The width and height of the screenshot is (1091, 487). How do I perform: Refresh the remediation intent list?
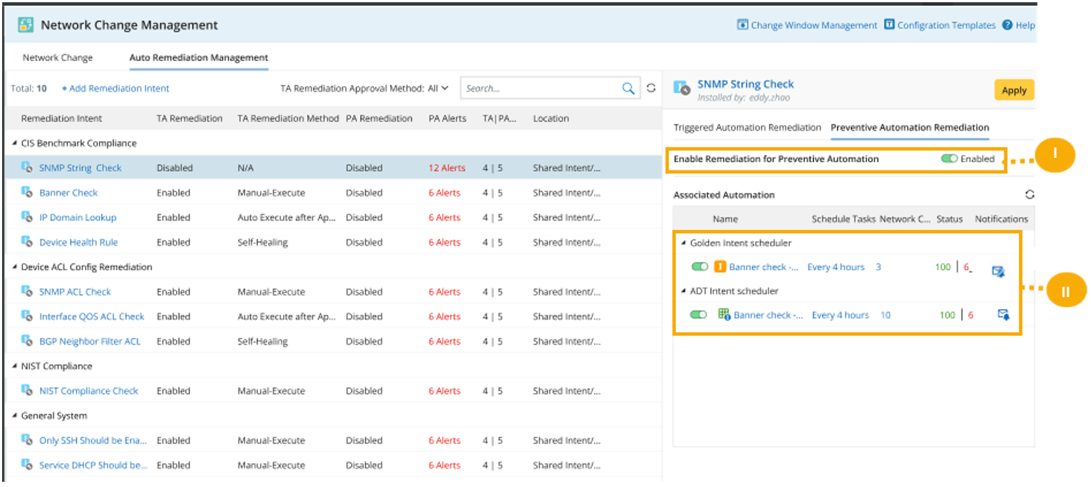pos(651,88)
